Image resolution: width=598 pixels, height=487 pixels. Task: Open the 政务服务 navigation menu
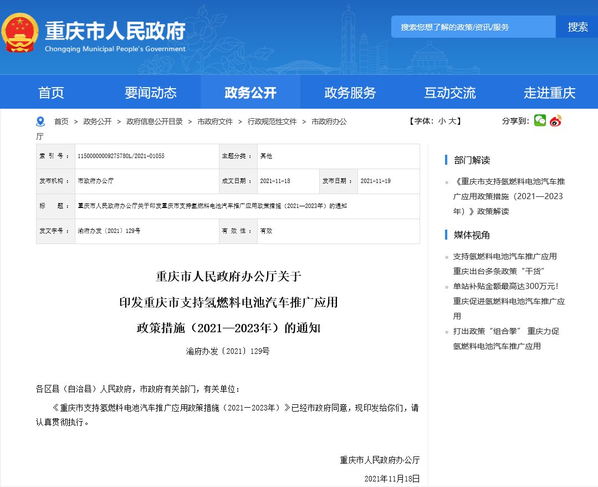point(350,93)
